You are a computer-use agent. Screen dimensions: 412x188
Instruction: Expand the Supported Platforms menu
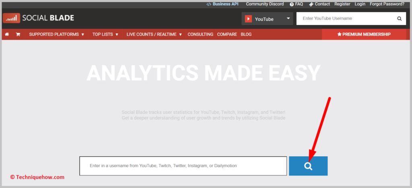click(57, 35)
